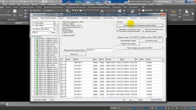
Task: Click the 'Установить длину' button
Action: point(151,41)
